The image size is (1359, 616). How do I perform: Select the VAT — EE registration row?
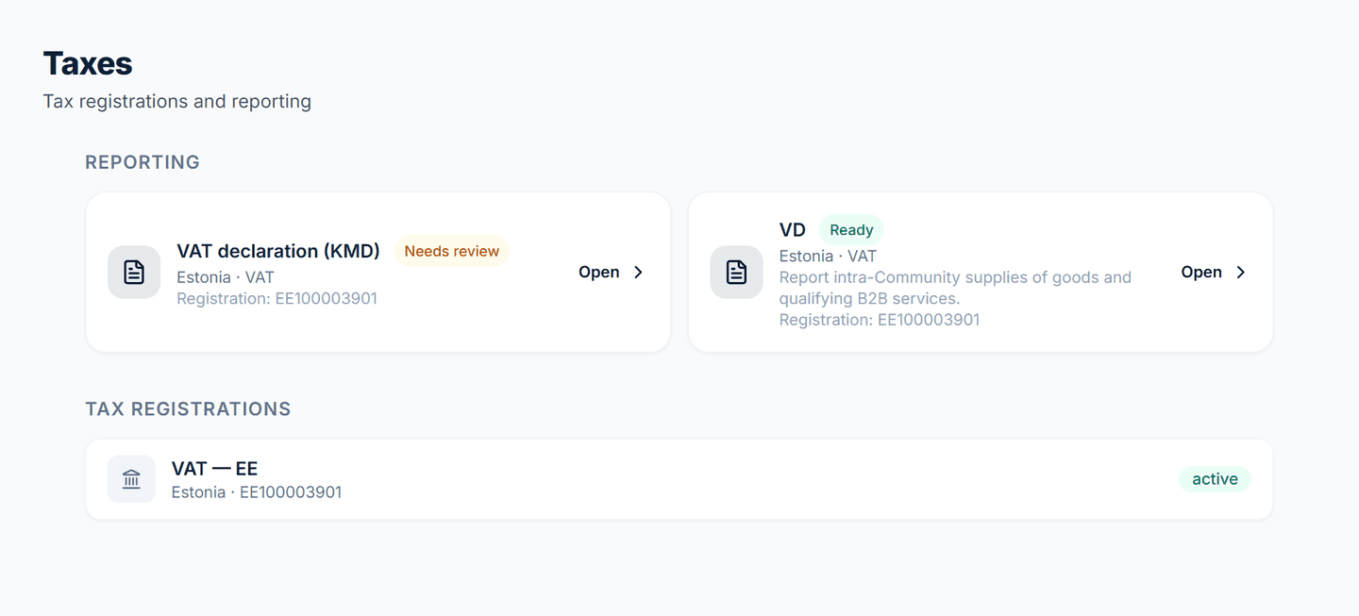coord(679,479)
